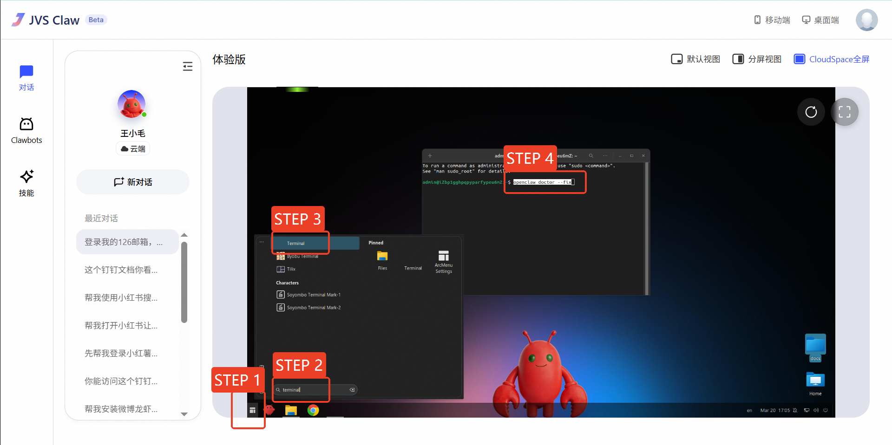The image size is (892, 445).
Task: Mute system volume via tray speaker icon
Action: pyautogui.click(x=816, y=410)
